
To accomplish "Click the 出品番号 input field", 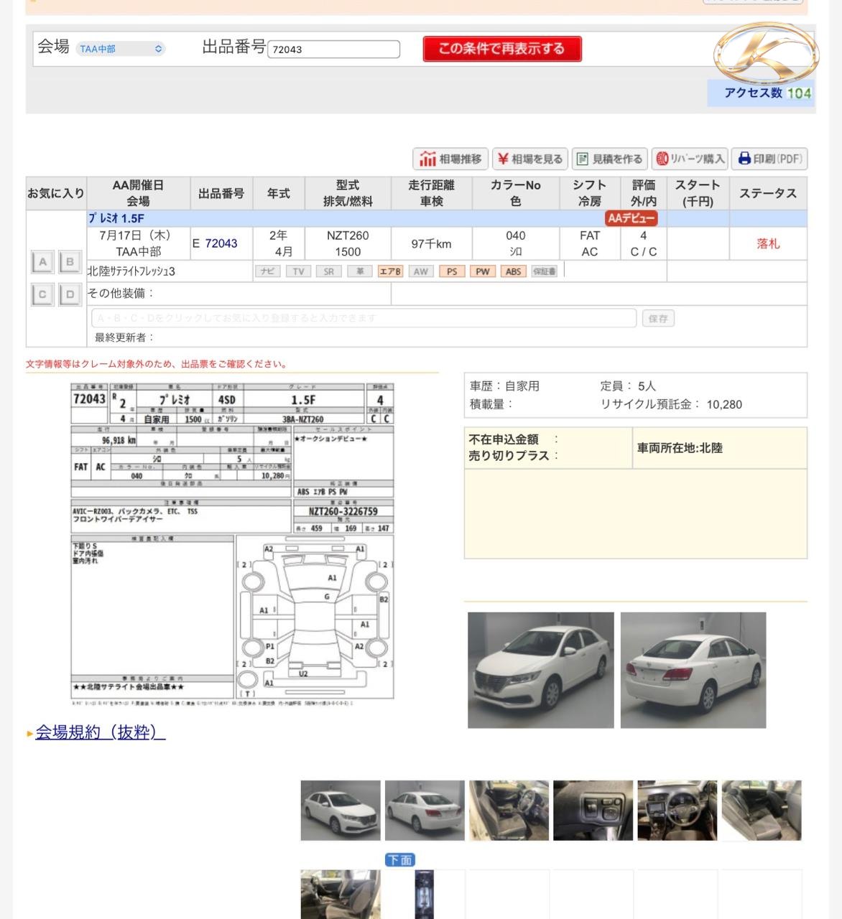I will click(x=333, y=49).
